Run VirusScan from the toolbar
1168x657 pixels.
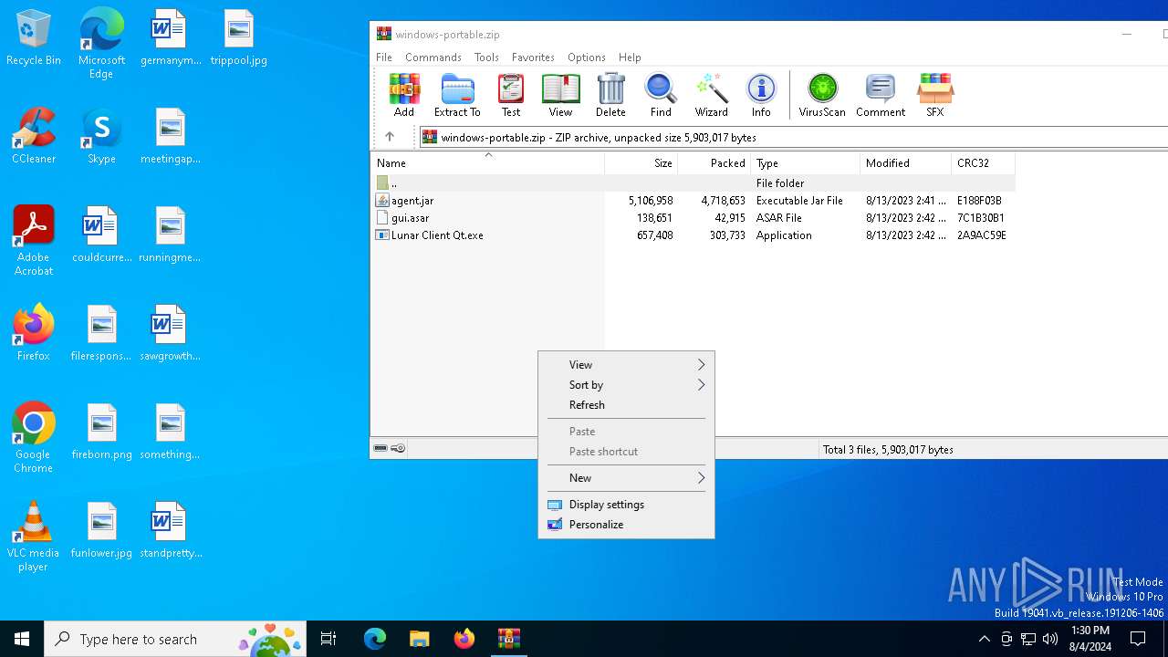click(822, 95)
